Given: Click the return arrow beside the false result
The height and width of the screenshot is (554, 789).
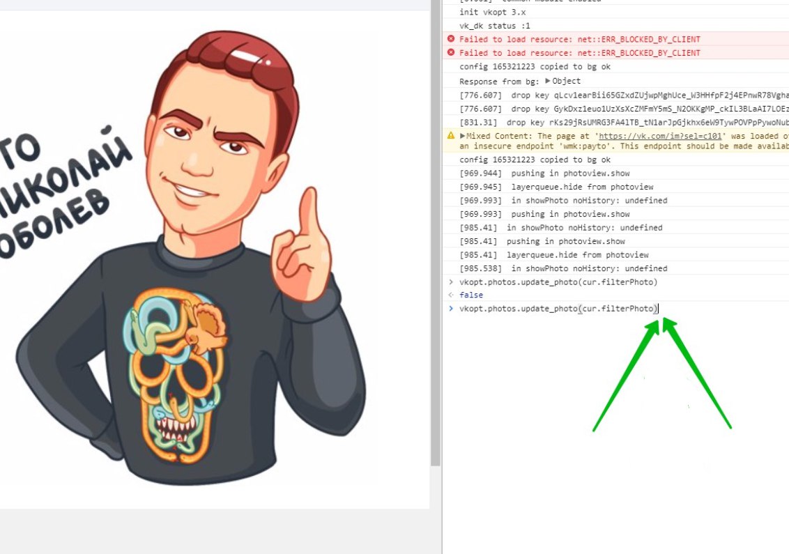Looking at the screenshot, I should tap(451, 295).
